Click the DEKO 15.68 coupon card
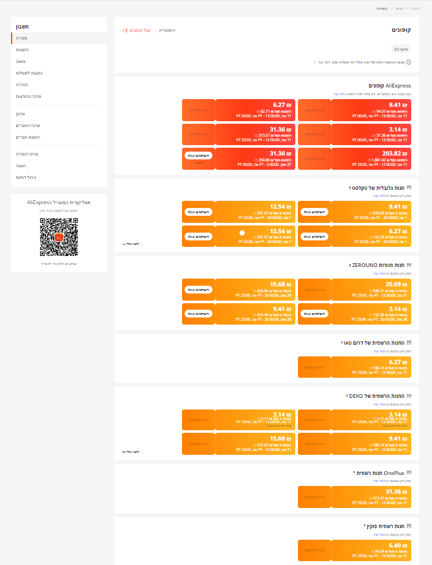The width and height of the screenshot is (432, 565). click(238, 444)
